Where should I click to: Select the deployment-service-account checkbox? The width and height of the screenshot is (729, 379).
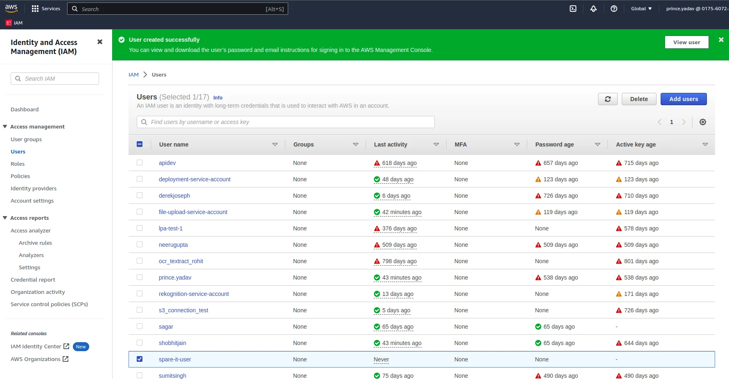click(140, 179)
